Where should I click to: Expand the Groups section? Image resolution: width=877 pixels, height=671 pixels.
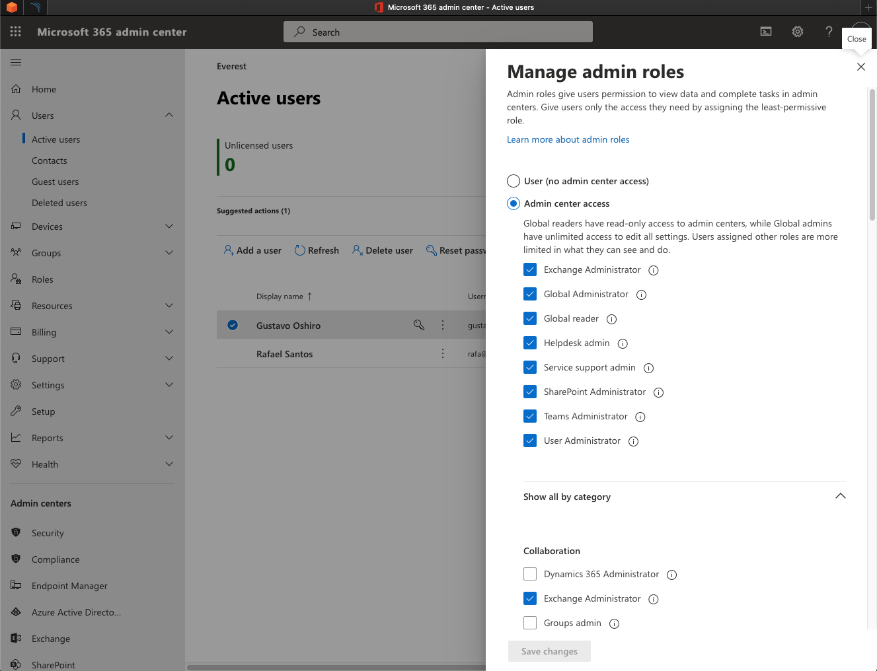tap(169, 252)
